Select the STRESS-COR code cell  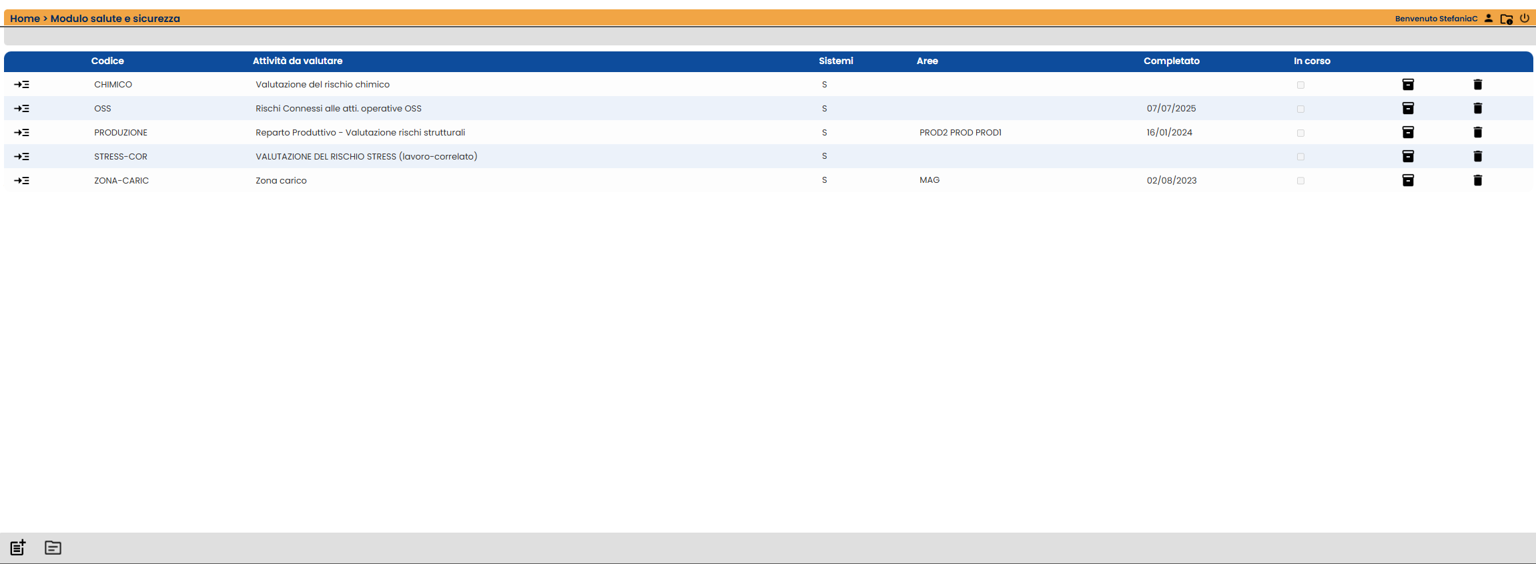pos(121,157)
